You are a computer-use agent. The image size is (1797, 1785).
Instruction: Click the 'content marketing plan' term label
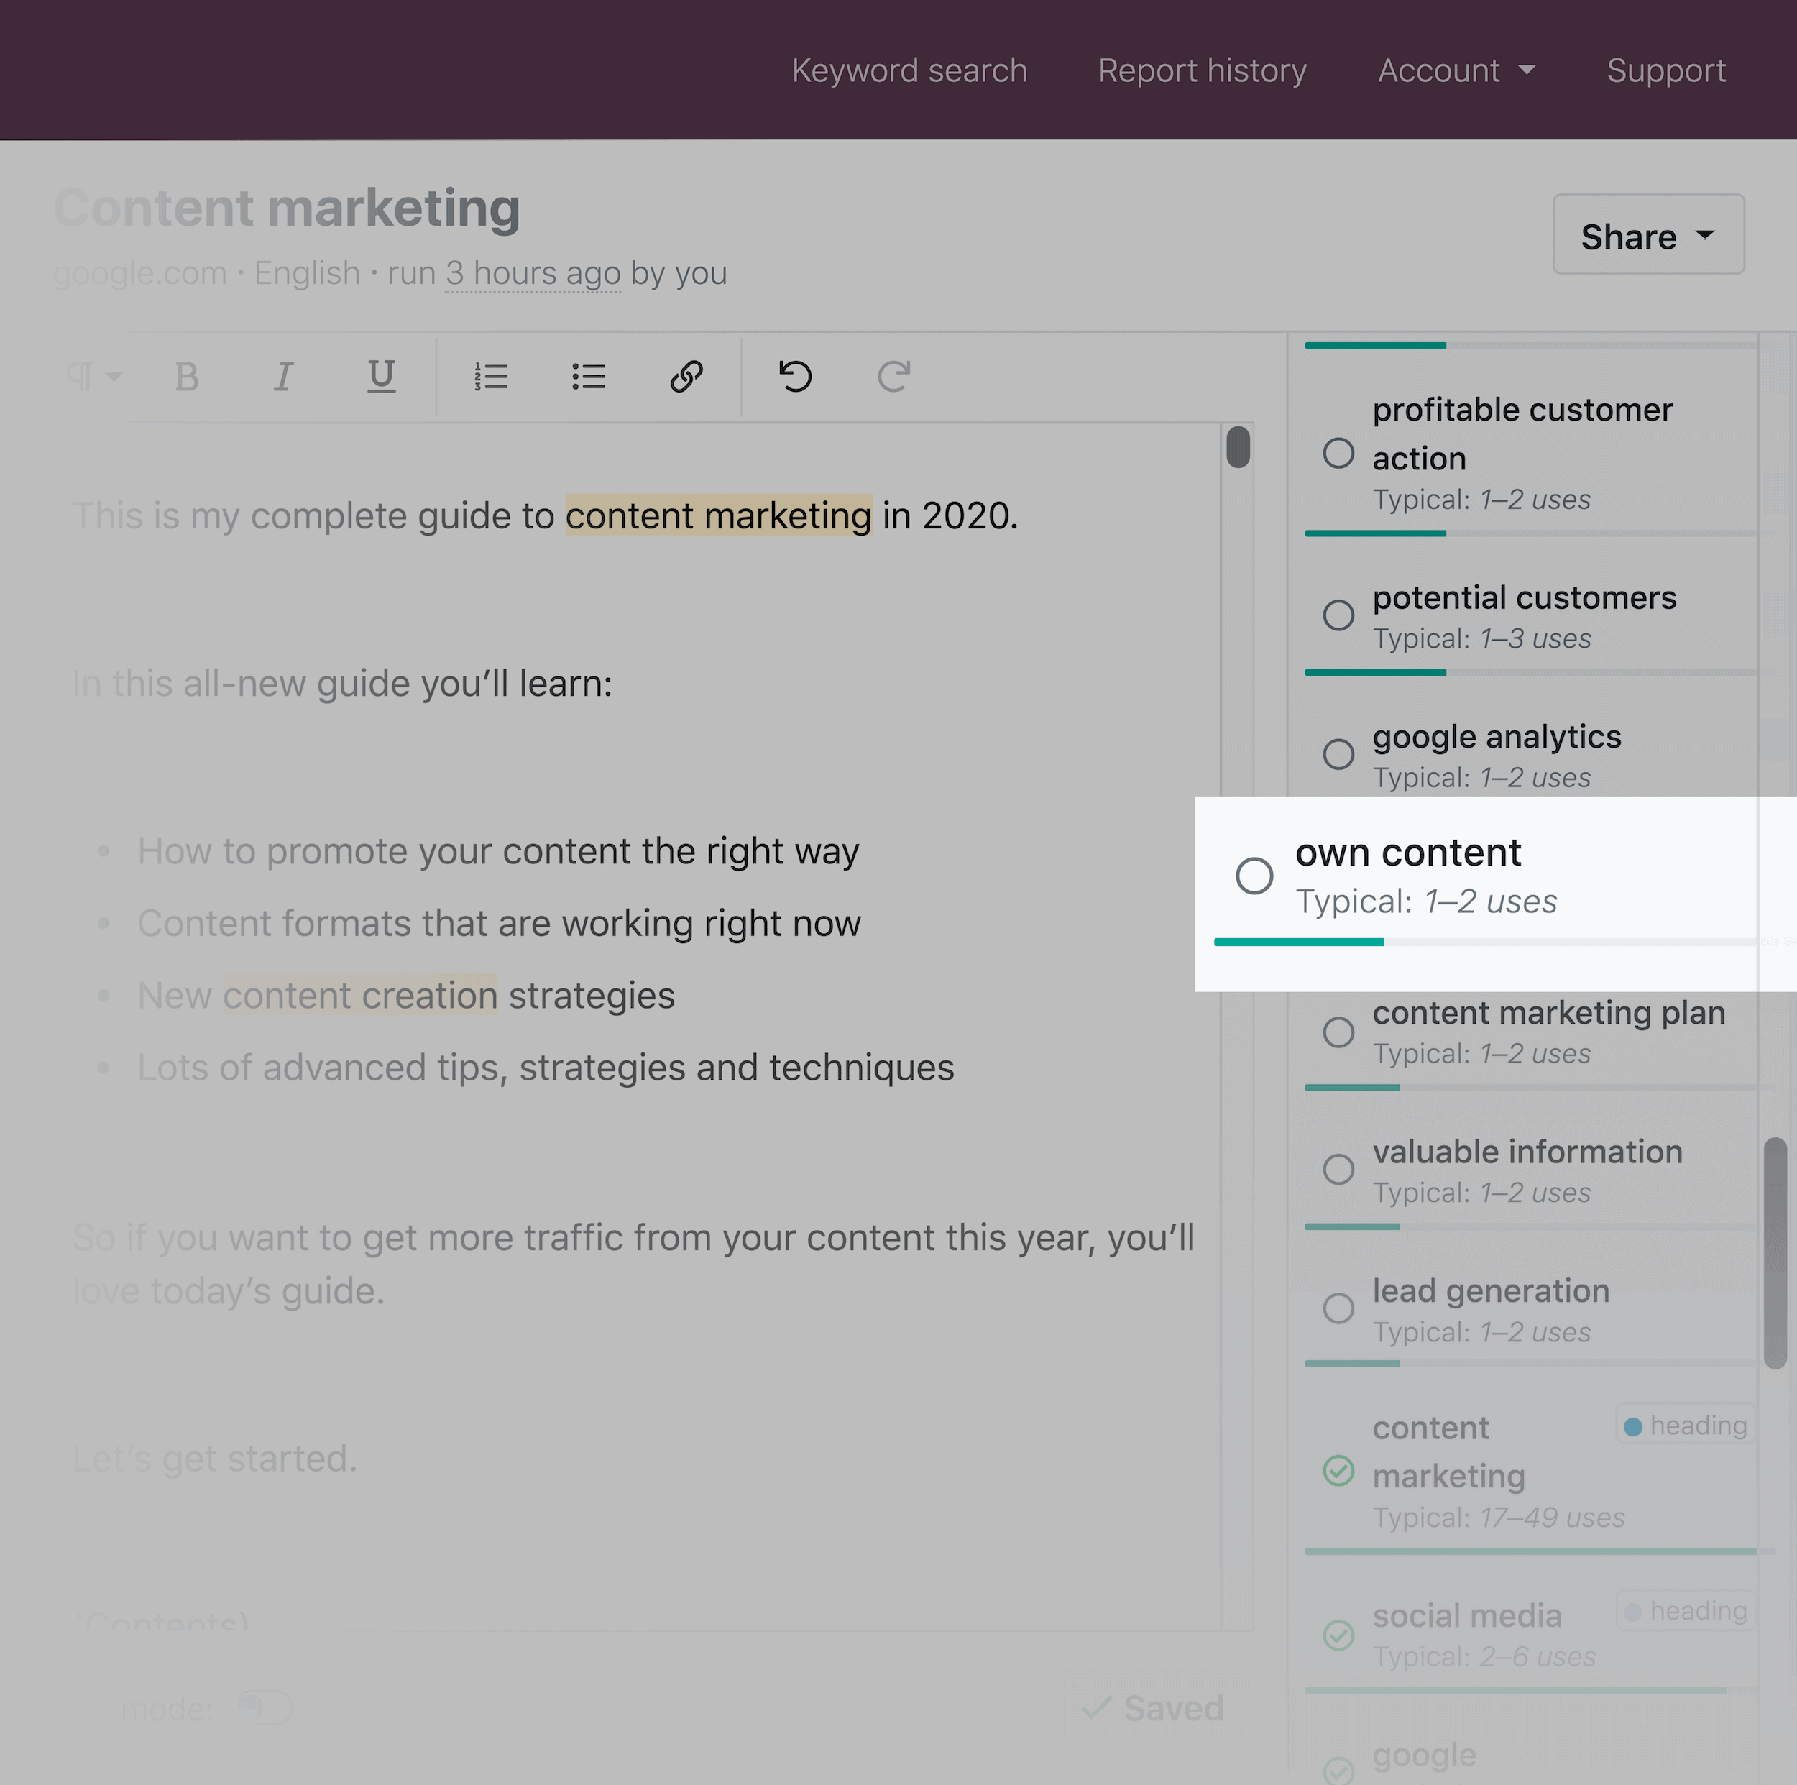pyautogui.click(x=1549, y=1012)
